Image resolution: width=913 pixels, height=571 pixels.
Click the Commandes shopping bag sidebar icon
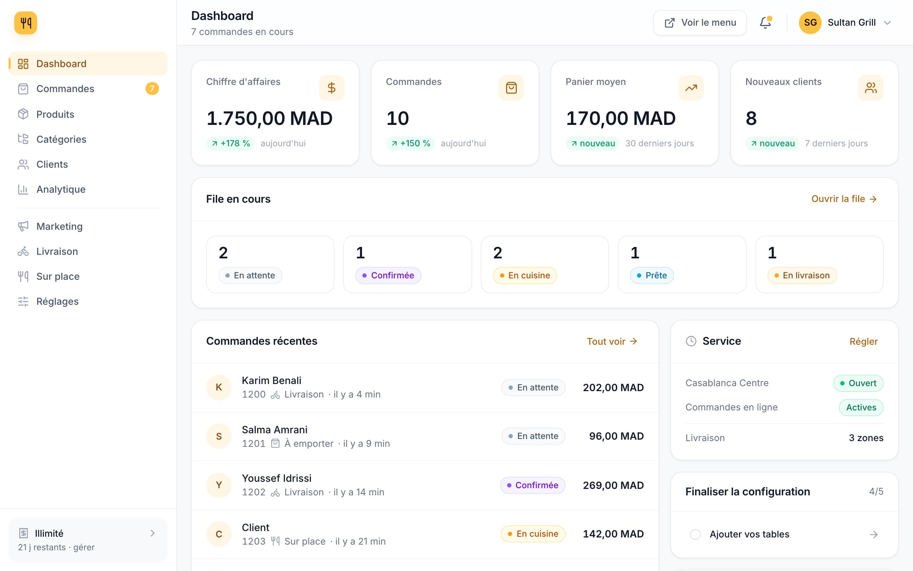pyautogui.click(x=23, y=89)
